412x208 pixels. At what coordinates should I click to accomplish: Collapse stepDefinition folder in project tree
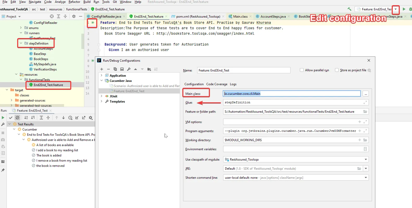[21, 43]
